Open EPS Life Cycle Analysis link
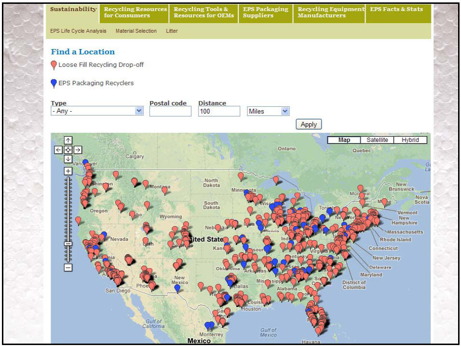461x346 pixels. [x=78, y=31]
